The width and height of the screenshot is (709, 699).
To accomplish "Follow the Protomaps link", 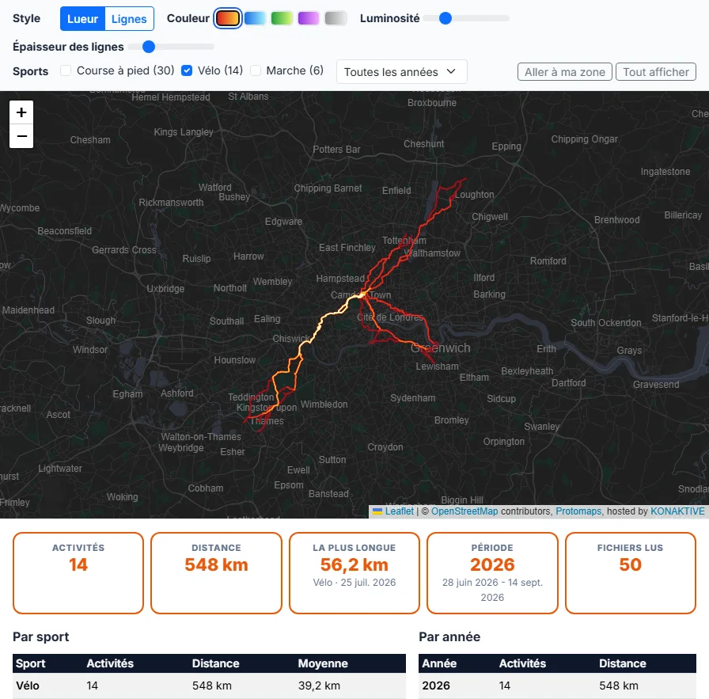I will pyautogui.click(x=578, y=511).
